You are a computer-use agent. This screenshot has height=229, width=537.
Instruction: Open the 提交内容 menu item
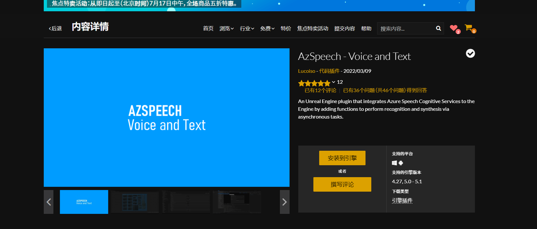[345, 28]
